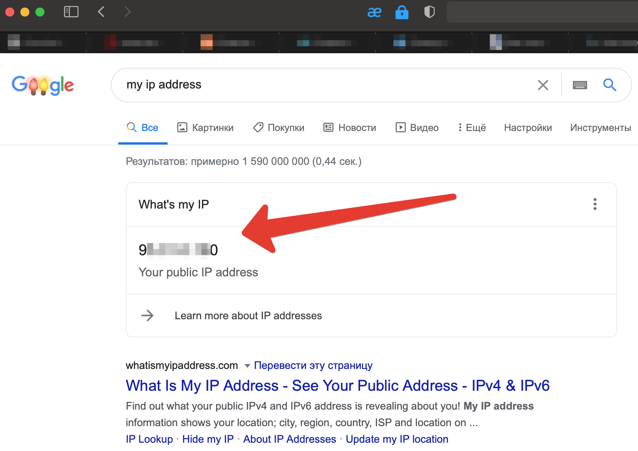Image resolution: width=638 pixels, height=451 pixels.
Task: Open the blue 'ae' extension icon
Action: click(x=374, y=12)
